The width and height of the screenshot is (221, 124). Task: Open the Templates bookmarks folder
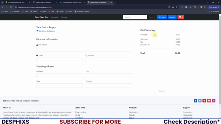(x=15, y=11)
